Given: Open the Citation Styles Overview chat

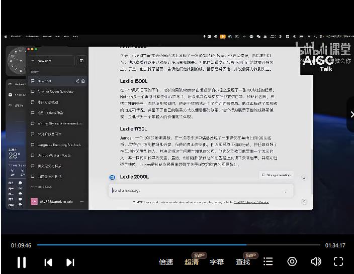Looking at the screenshot, I should (x=55, y=92).
